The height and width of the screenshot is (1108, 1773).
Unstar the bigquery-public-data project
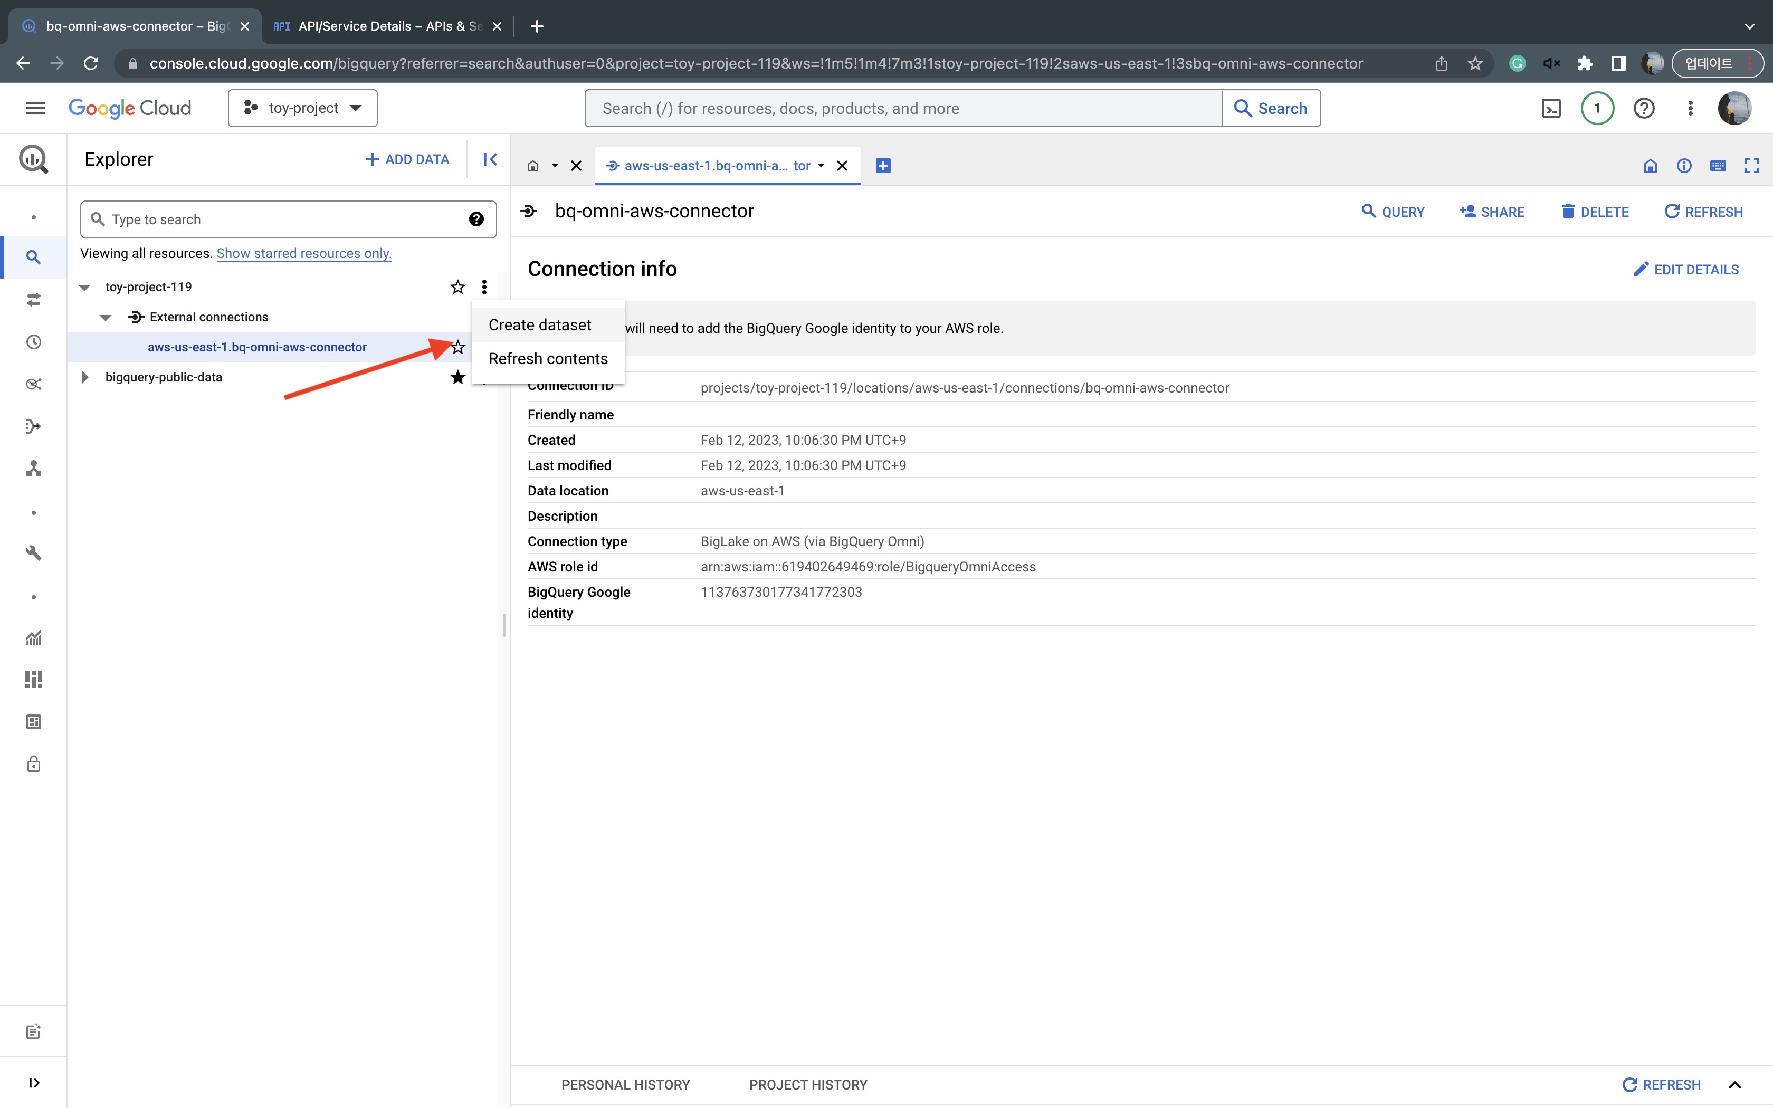pyautogui.click(x=458, y=377)
